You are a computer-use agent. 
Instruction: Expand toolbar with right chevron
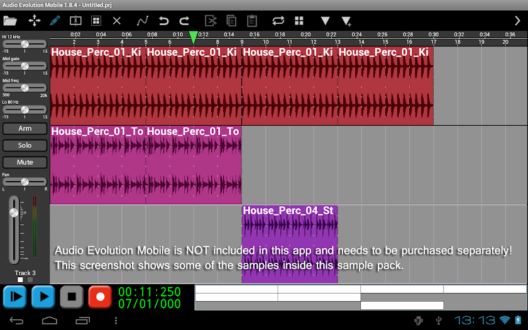(517, 21)
